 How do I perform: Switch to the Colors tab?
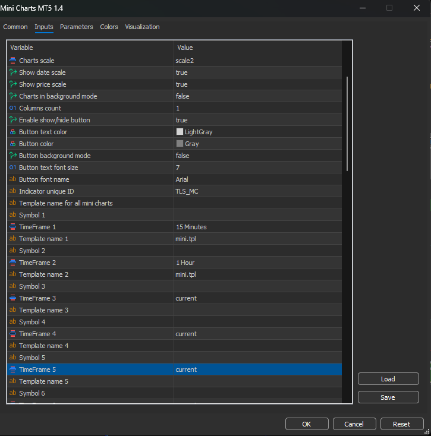point(109,27)
